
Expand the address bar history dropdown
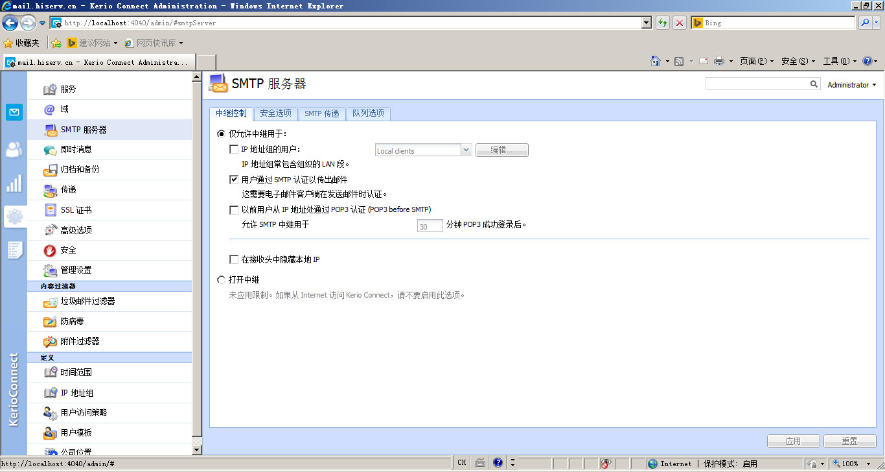pyautogui.click(x=646, y=23)
